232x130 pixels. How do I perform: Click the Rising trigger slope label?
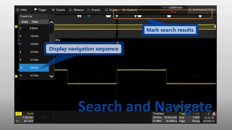196,121
